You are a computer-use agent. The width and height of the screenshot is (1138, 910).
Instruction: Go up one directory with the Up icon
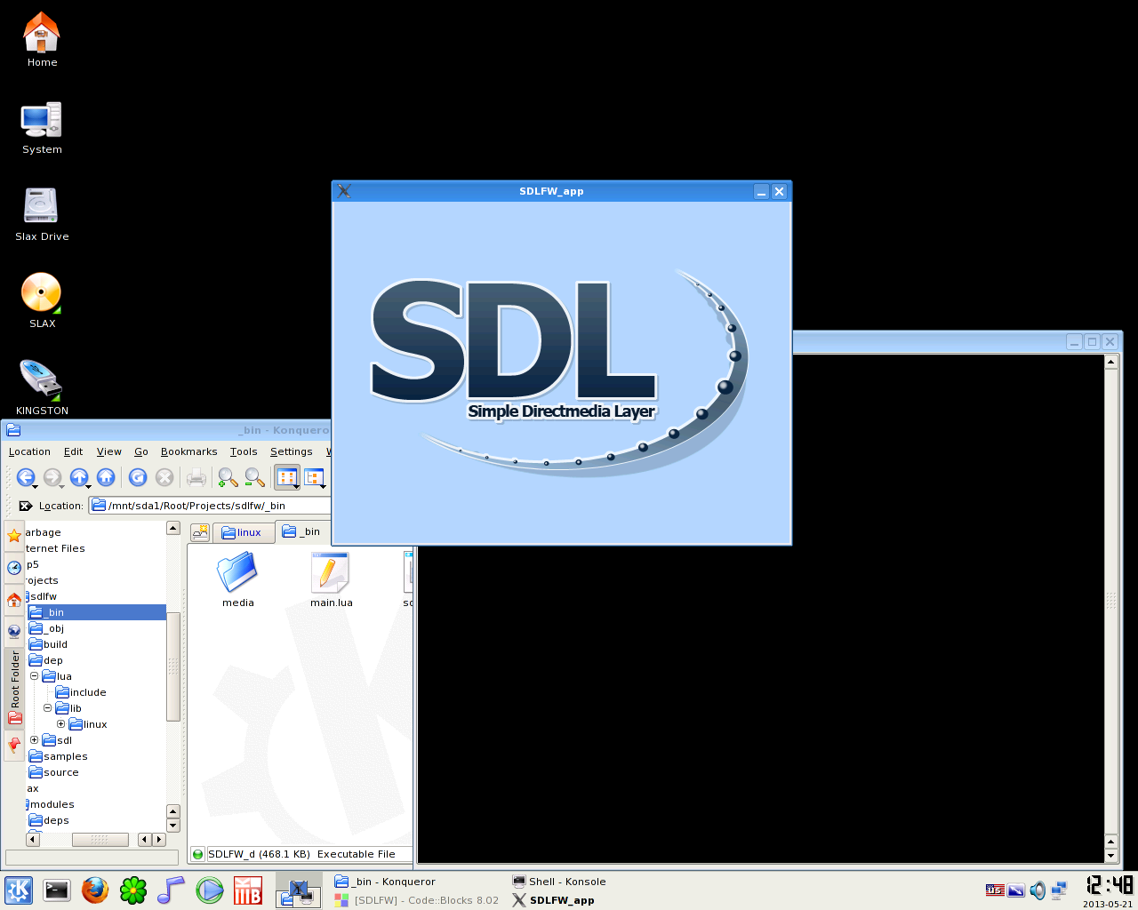point(79,477)
